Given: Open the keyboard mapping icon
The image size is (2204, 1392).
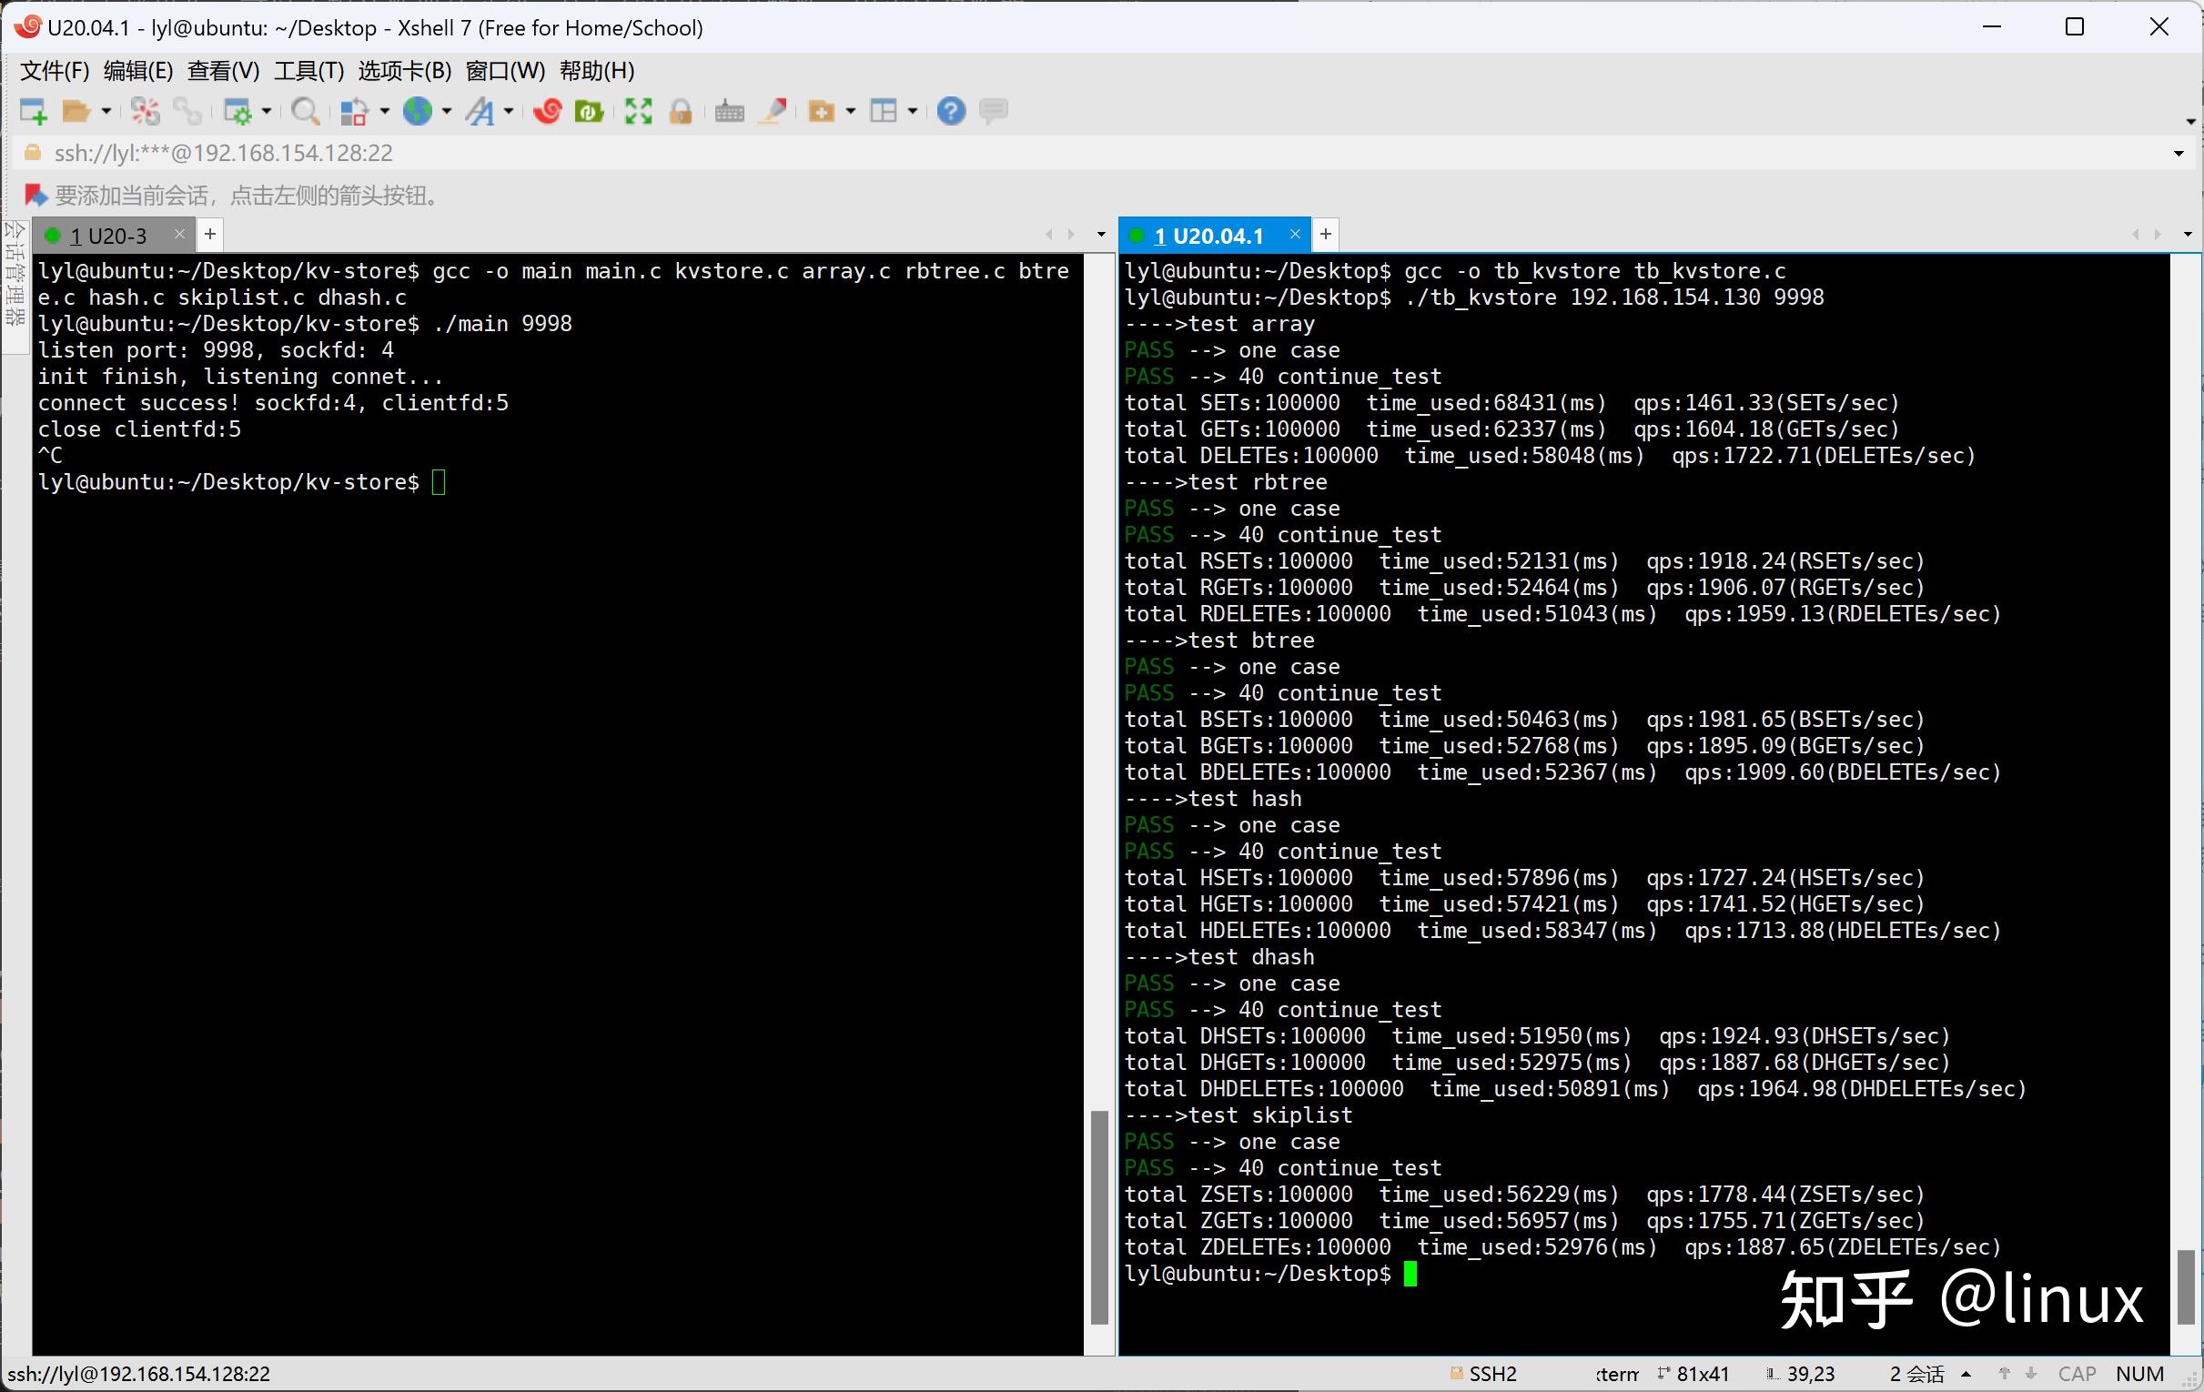Looking at the screenshot, I should (x=729, y=112).
